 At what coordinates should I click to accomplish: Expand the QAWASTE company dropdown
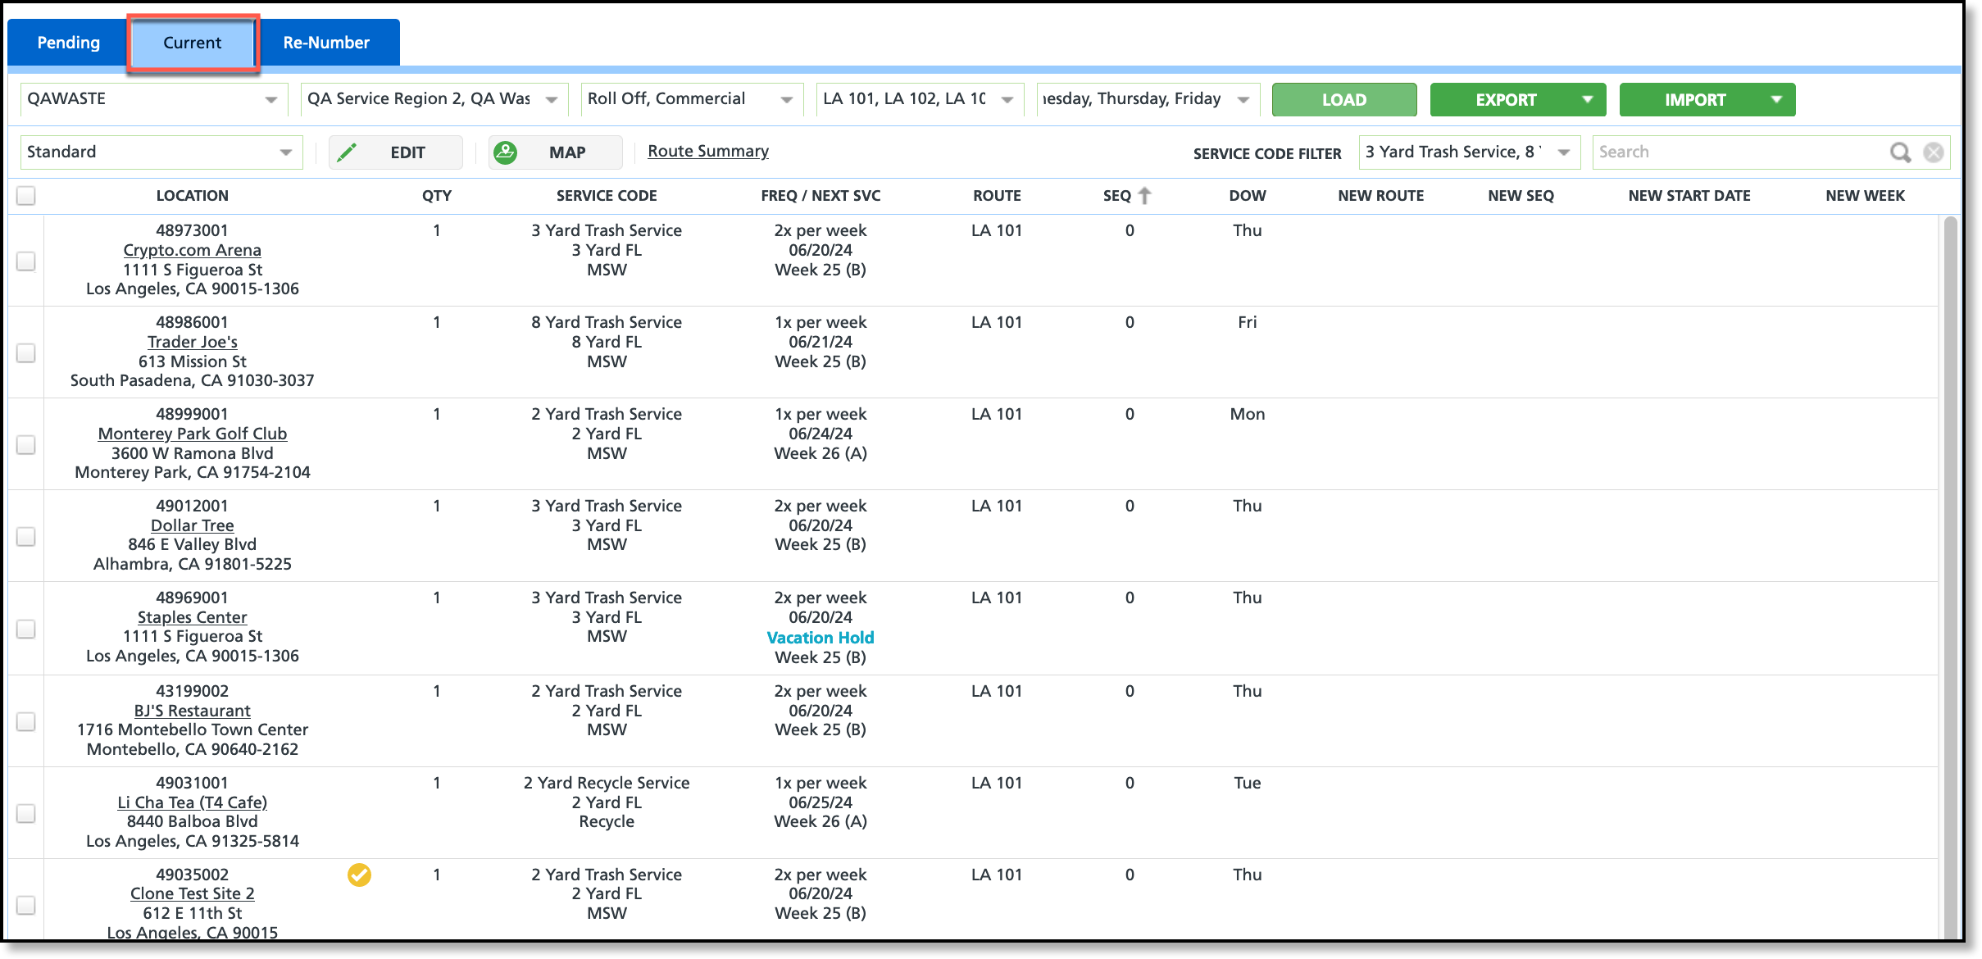[270, 99]
